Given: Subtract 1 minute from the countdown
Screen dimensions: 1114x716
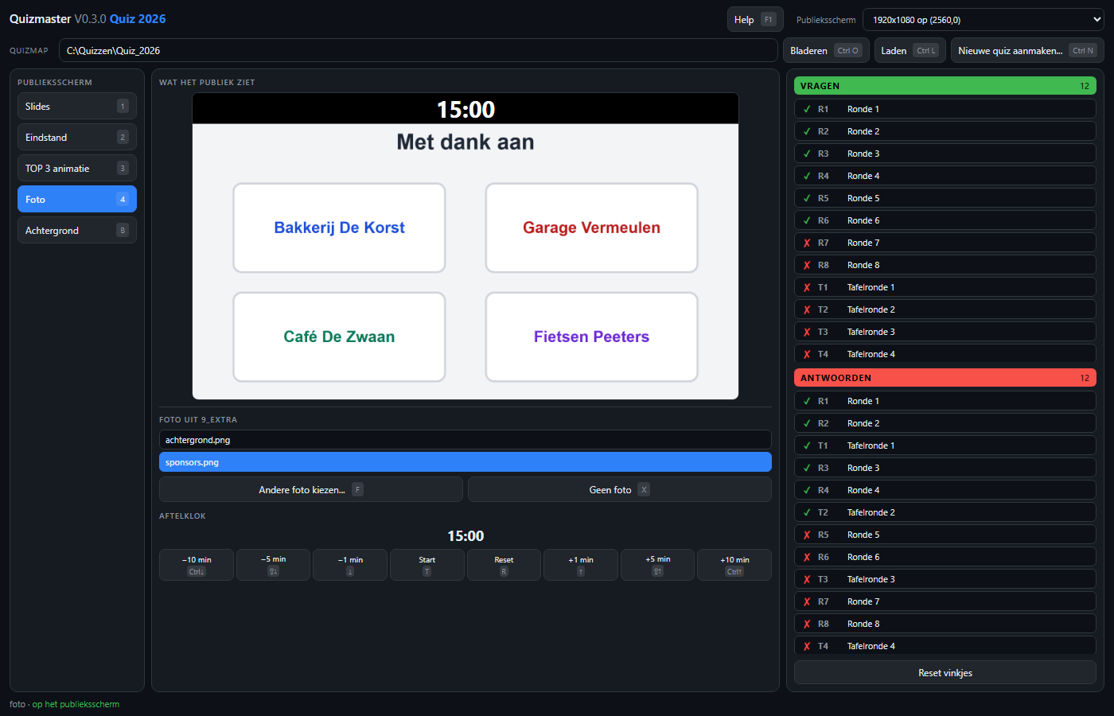Looking at the screenshot, I should (350, 565).
